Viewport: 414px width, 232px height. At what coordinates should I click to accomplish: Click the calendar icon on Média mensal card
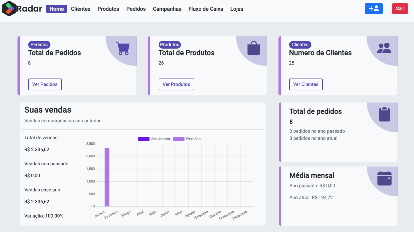pyautogui.click(x=385, y=178)
